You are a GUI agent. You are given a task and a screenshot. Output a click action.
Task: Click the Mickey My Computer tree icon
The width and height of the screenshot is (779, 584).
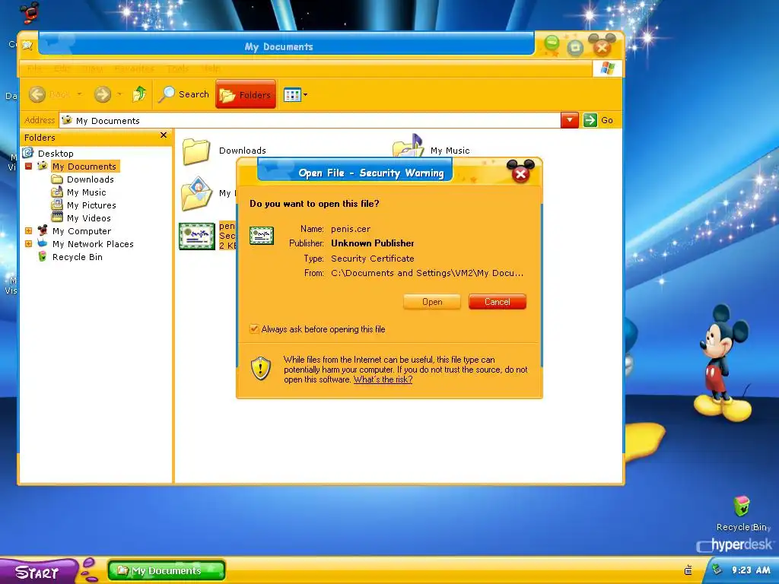tap(43, 231)
